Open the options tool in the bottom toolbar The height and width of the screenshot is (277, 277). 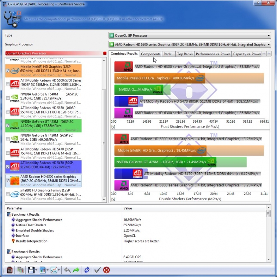coord(10,270)
